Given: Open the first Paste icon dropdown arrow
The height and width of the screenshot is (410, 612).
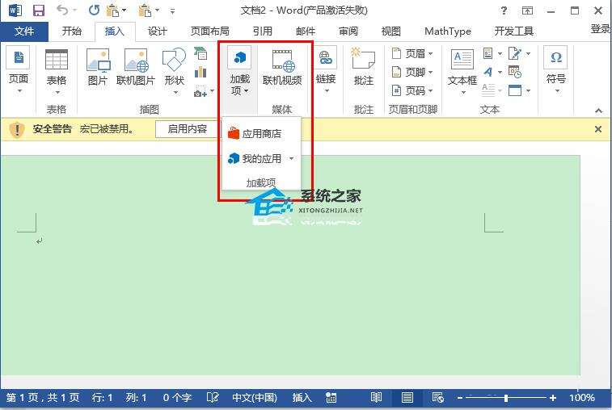Looking at the screenshot, I should coord(125,10).
